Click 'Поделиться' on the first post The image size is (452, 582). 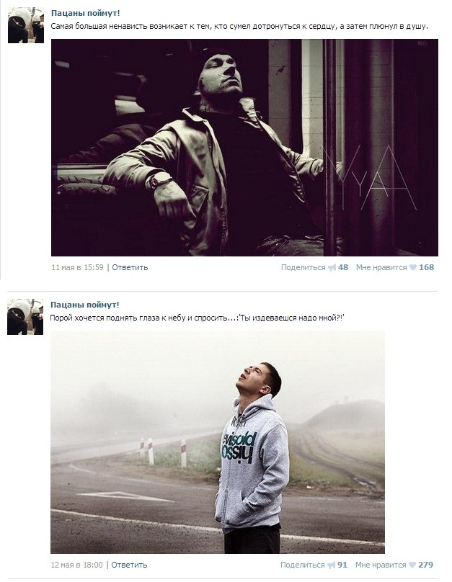click(303, 268)
